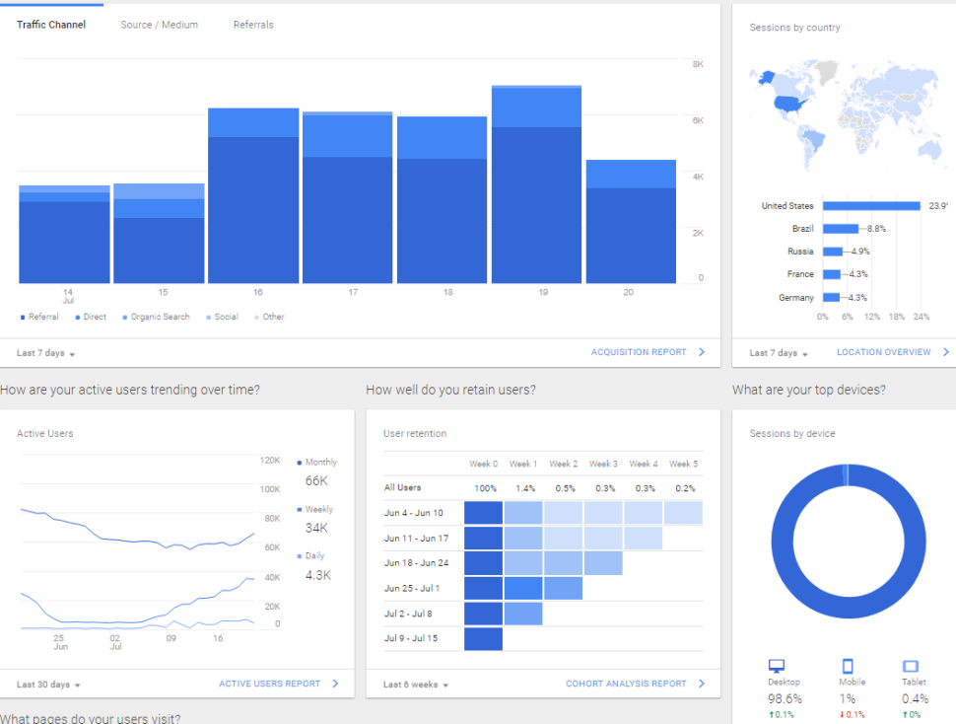Click the Jun 4 - Jun 10 cohort row label
Viewport: 956px width, 724px height.
(x=413, y=513)
